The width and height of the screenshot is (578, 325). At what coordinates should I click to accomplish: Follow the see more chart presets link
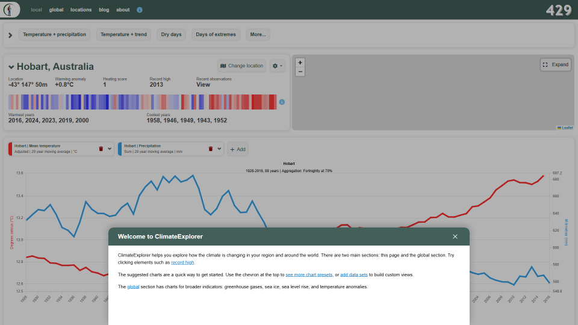point(309,274)
